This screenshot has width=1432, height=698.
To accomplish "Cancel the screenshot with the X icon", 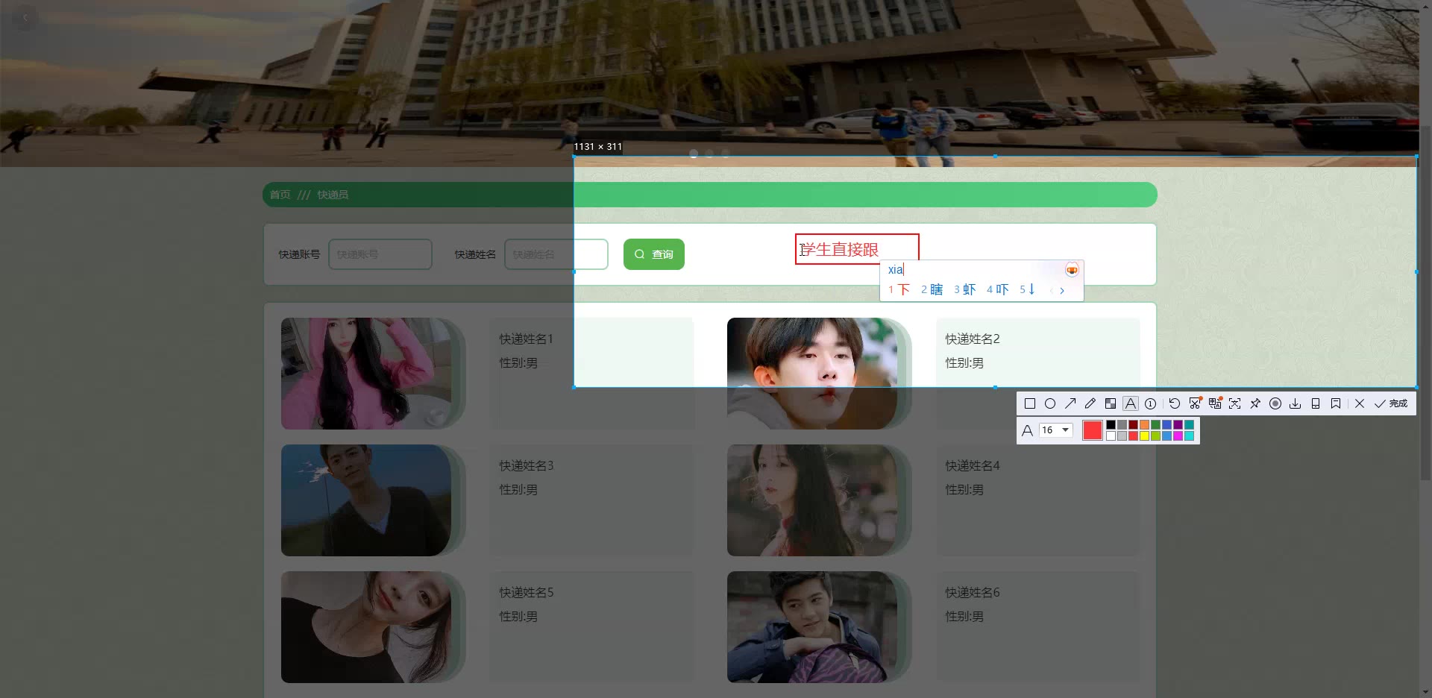I will (x=1360, y=403).
